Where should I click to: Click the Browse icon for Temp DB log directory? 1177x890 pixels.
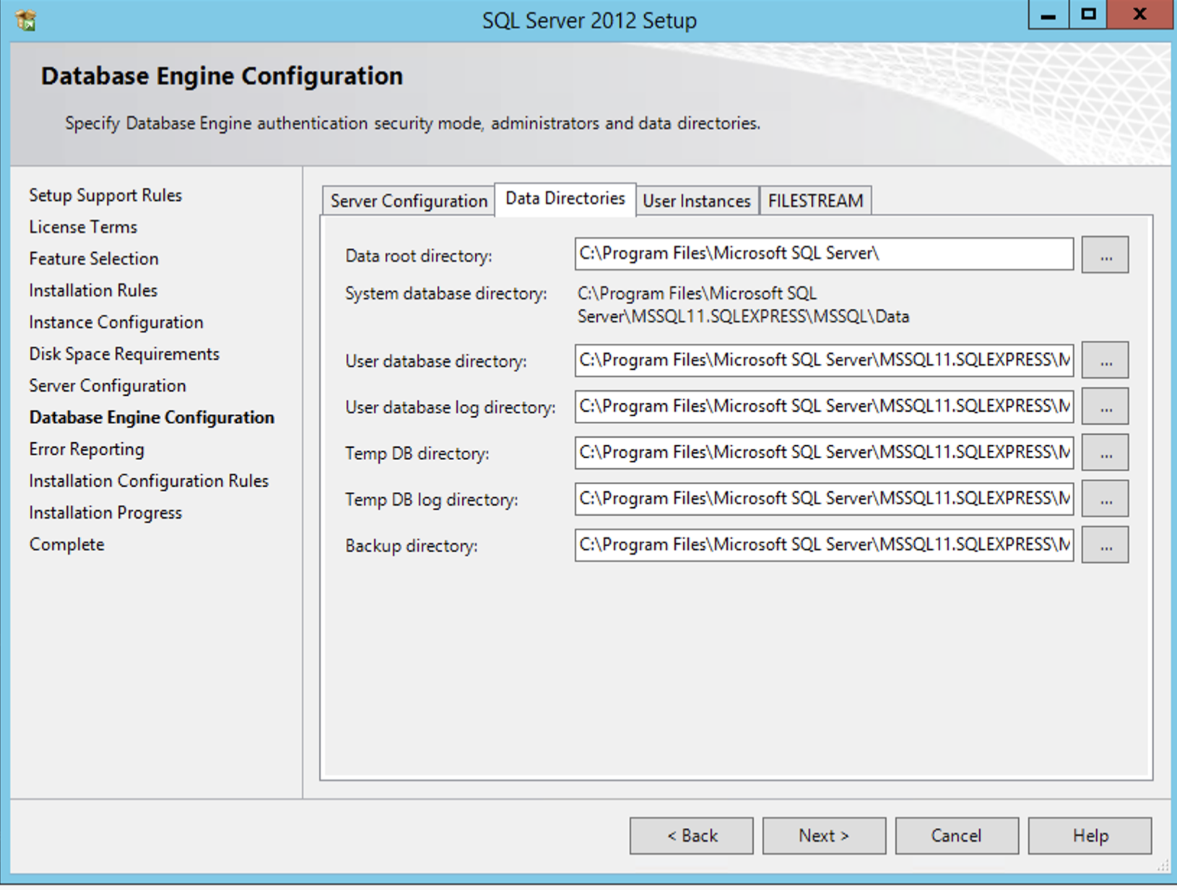(x=1105, y=498)
